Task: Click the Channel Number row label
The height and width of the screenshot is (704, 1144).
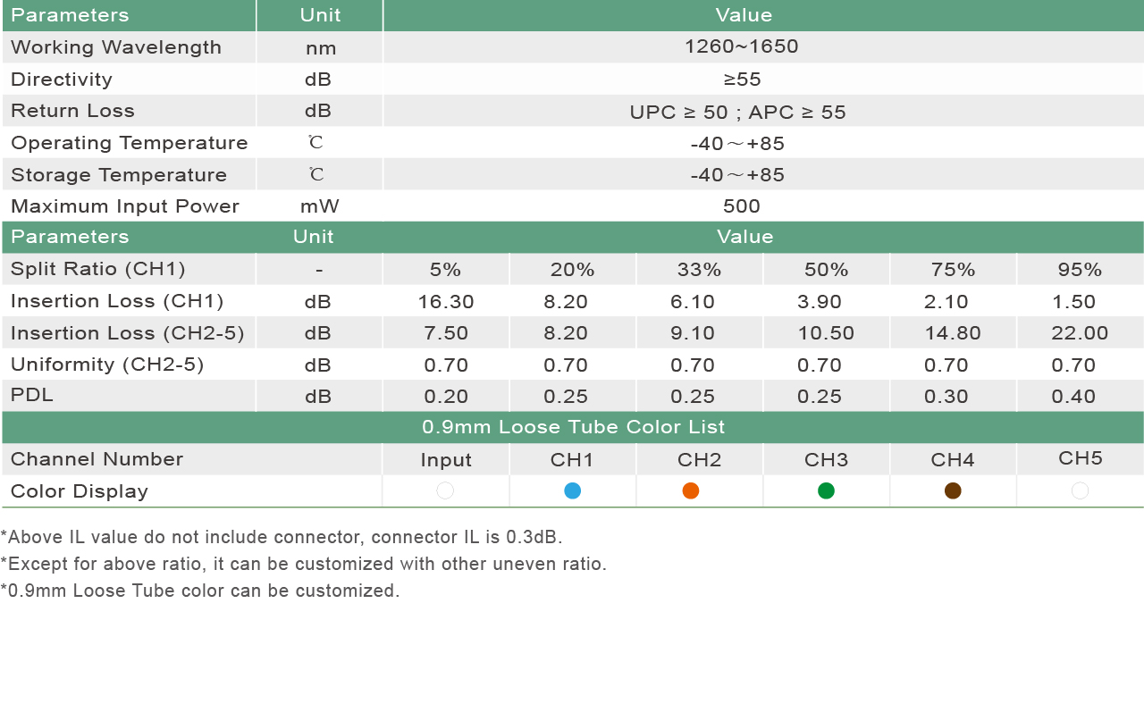Action: [x=97, y=459]
